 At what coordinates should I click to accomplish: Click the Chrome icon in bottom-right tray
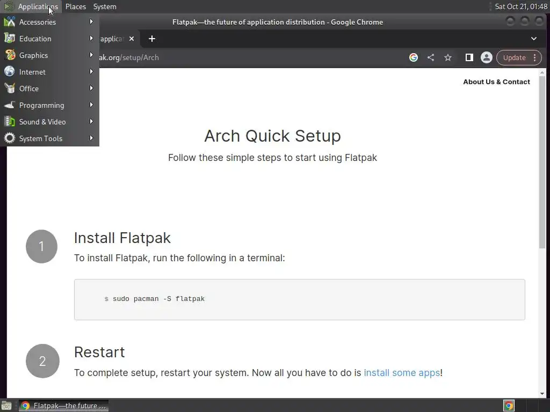[x=509, y=406]
